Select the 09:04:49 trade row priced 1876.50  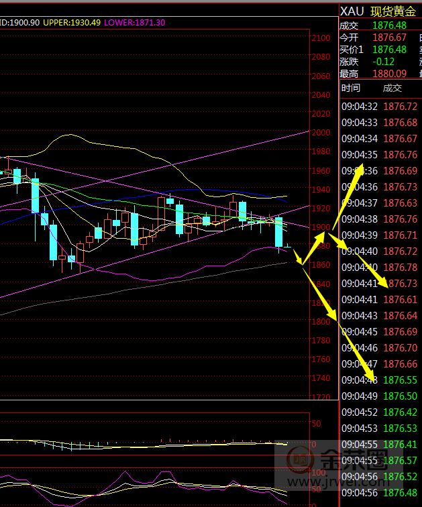click(379, 396)
